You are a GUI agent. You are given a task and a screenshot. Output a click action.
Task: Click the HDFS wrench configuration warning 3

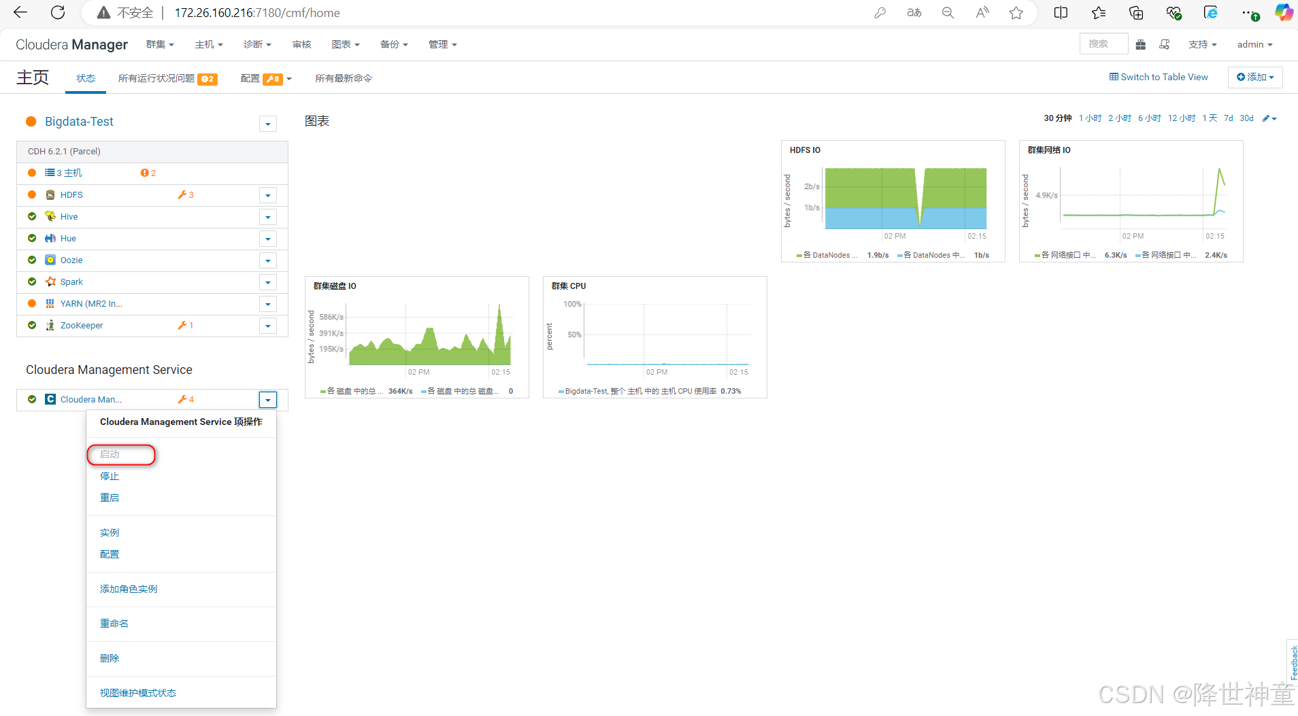tap(186, 195)
